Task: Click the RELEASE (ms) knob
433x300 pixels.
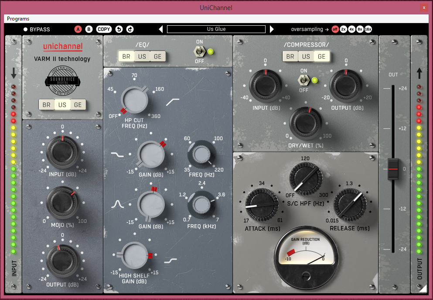Action: point(350,205)
